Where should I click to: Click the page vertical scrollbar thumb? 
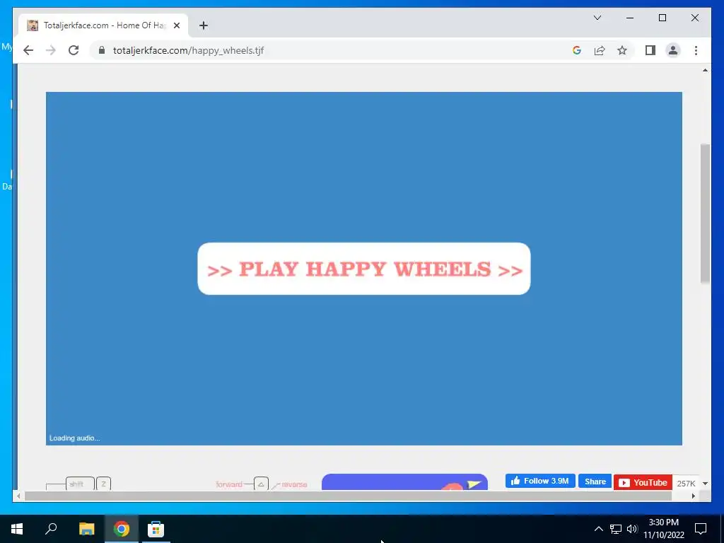click(x=705, y=213)
